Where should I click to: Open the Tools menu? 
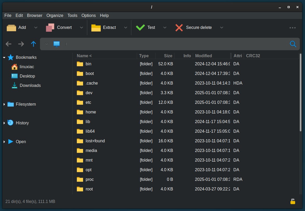(x=72, y=15)
